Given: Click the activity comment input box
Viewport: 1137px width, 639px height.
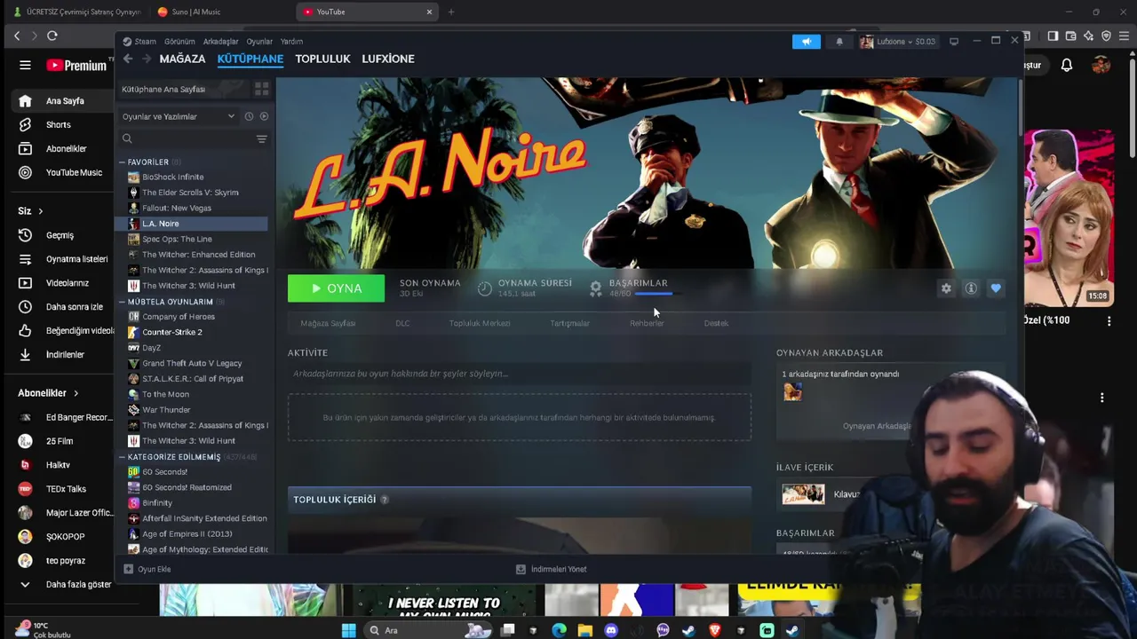Looking at the screenshot, I should click(x=519, y=374).
